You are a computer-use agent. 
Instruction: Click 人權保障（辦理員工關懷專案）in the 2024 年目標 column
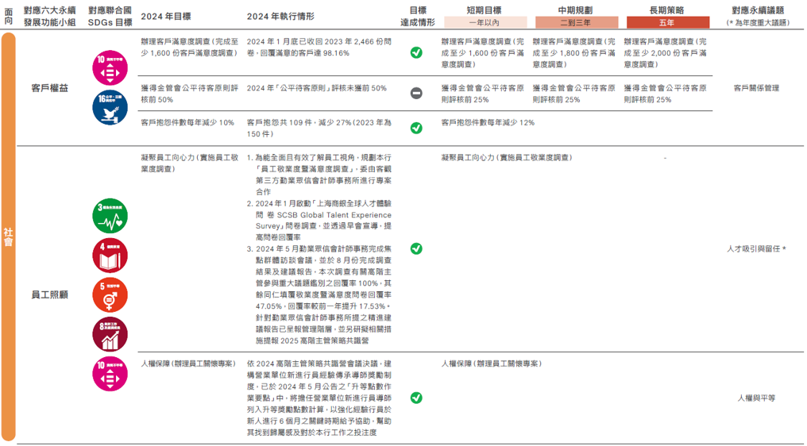tap(188, 363)
